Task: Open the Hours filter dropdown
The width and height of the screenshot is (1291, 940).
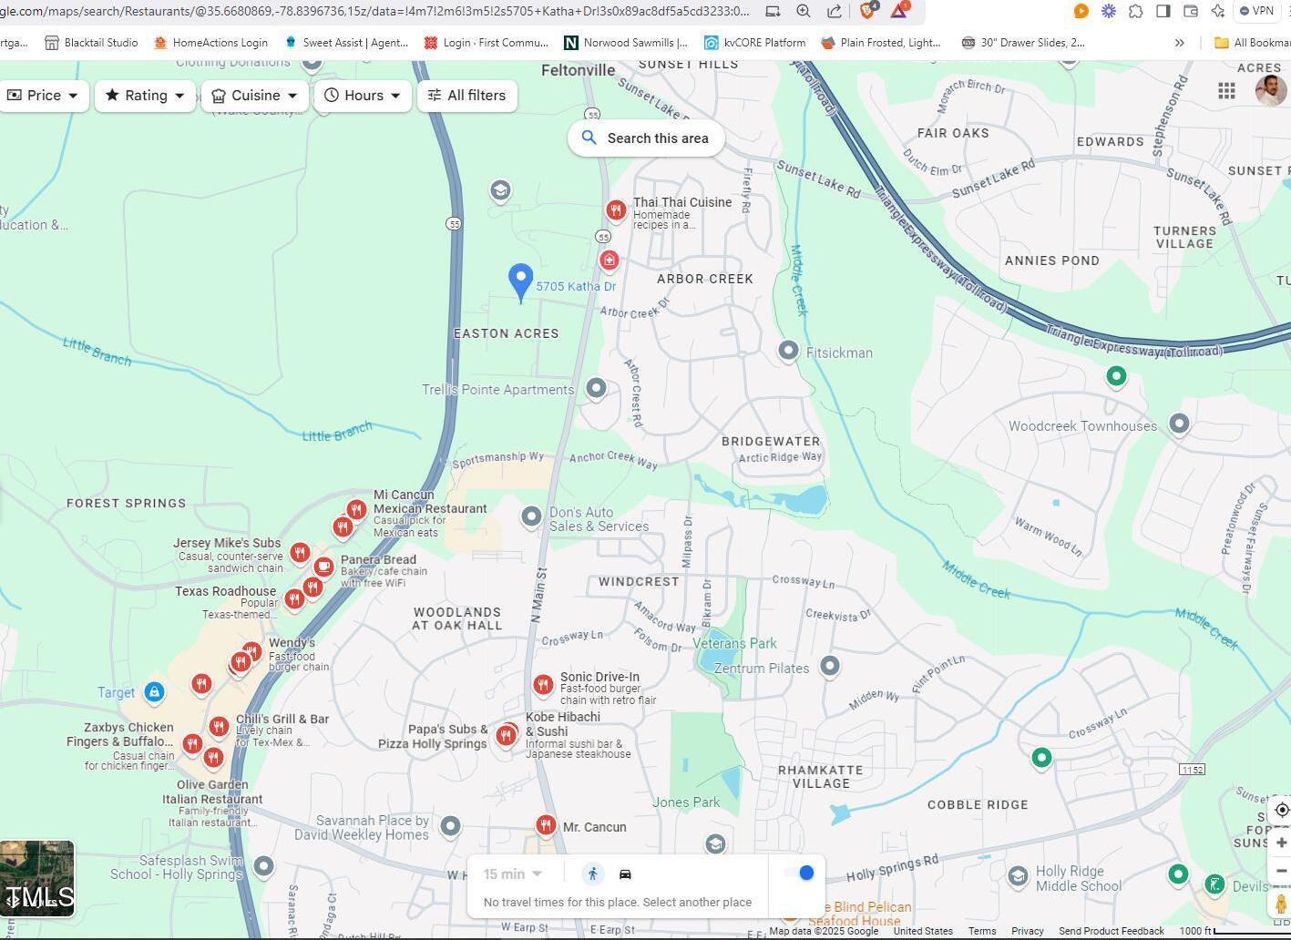Action: click(363, 96)
